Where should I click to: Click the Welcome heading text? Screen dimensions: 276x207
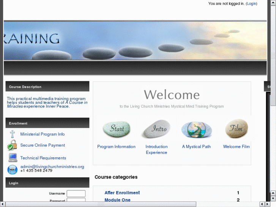pos(172,95)
